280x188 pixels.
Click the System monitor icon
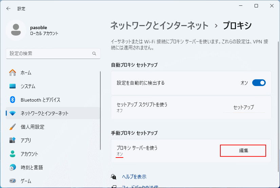13,86
